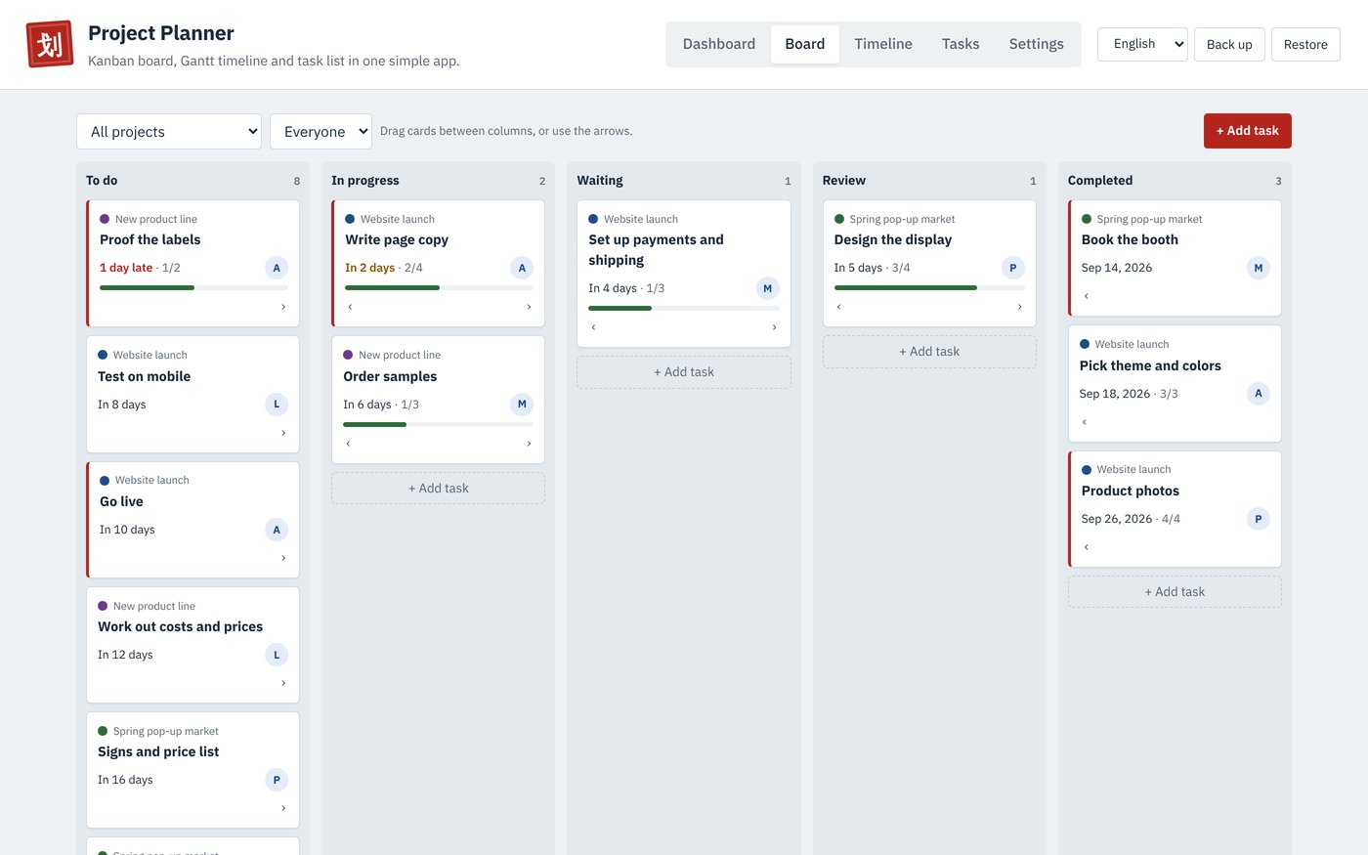Image resolution: width=1368 pixels, height=855 pixels.
Task: Open the English language dropdown
Action: click(x=1142, y=44)
